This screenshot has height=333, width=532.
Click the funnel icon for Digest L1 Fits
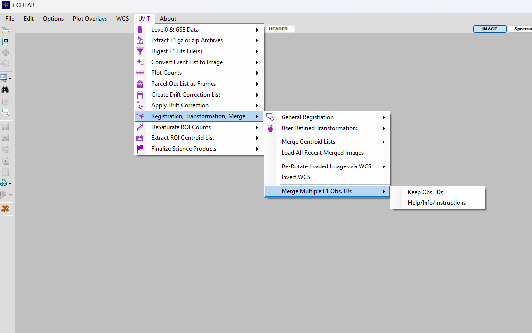coord(140,51)
